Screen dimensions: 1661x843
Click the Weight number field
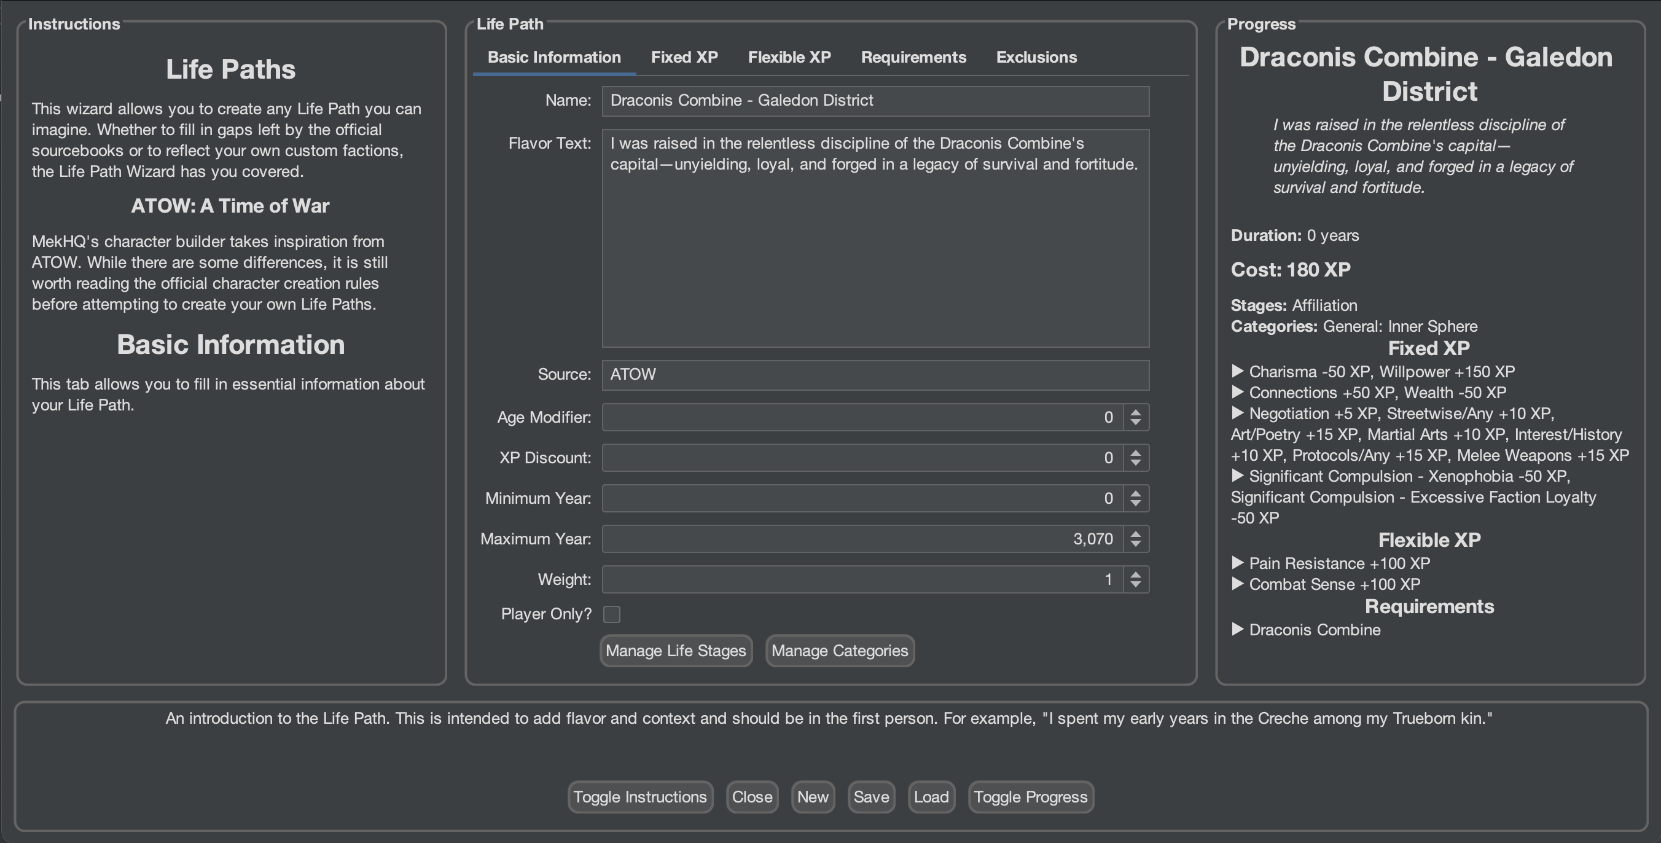click(862, 580)
